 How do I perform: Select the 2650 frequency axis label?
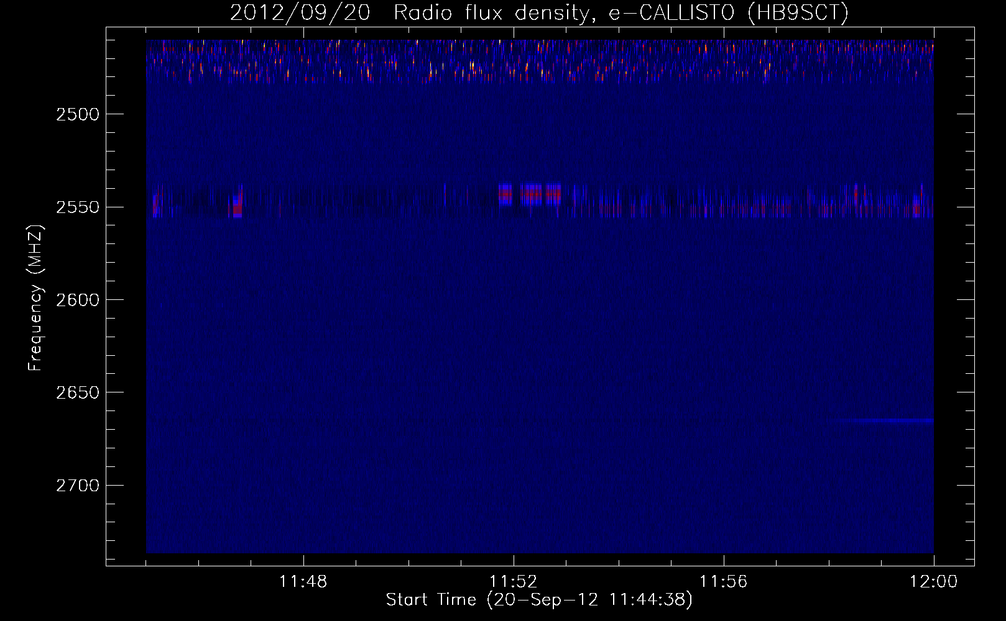pos(78,392)
